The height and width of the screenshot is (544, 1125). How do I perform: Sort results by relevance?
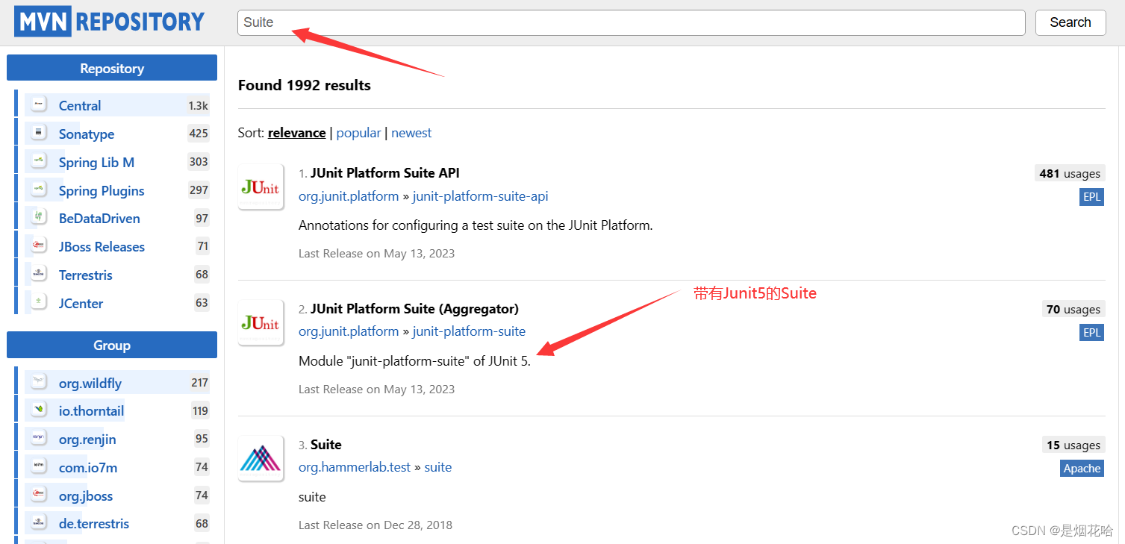296,133
